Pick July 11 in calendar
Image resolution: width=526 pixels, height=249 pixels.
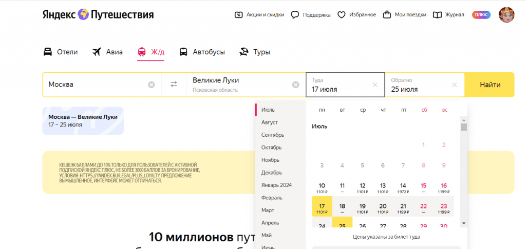click(342, 188)
